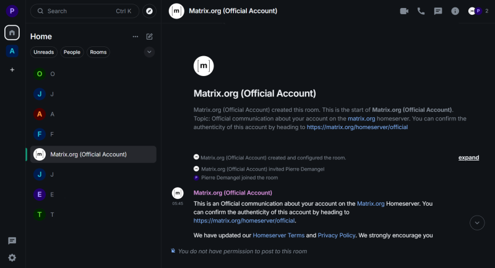Open the chat labeled F
Viewport: 495px width, 268px height.
coord(93,134)
